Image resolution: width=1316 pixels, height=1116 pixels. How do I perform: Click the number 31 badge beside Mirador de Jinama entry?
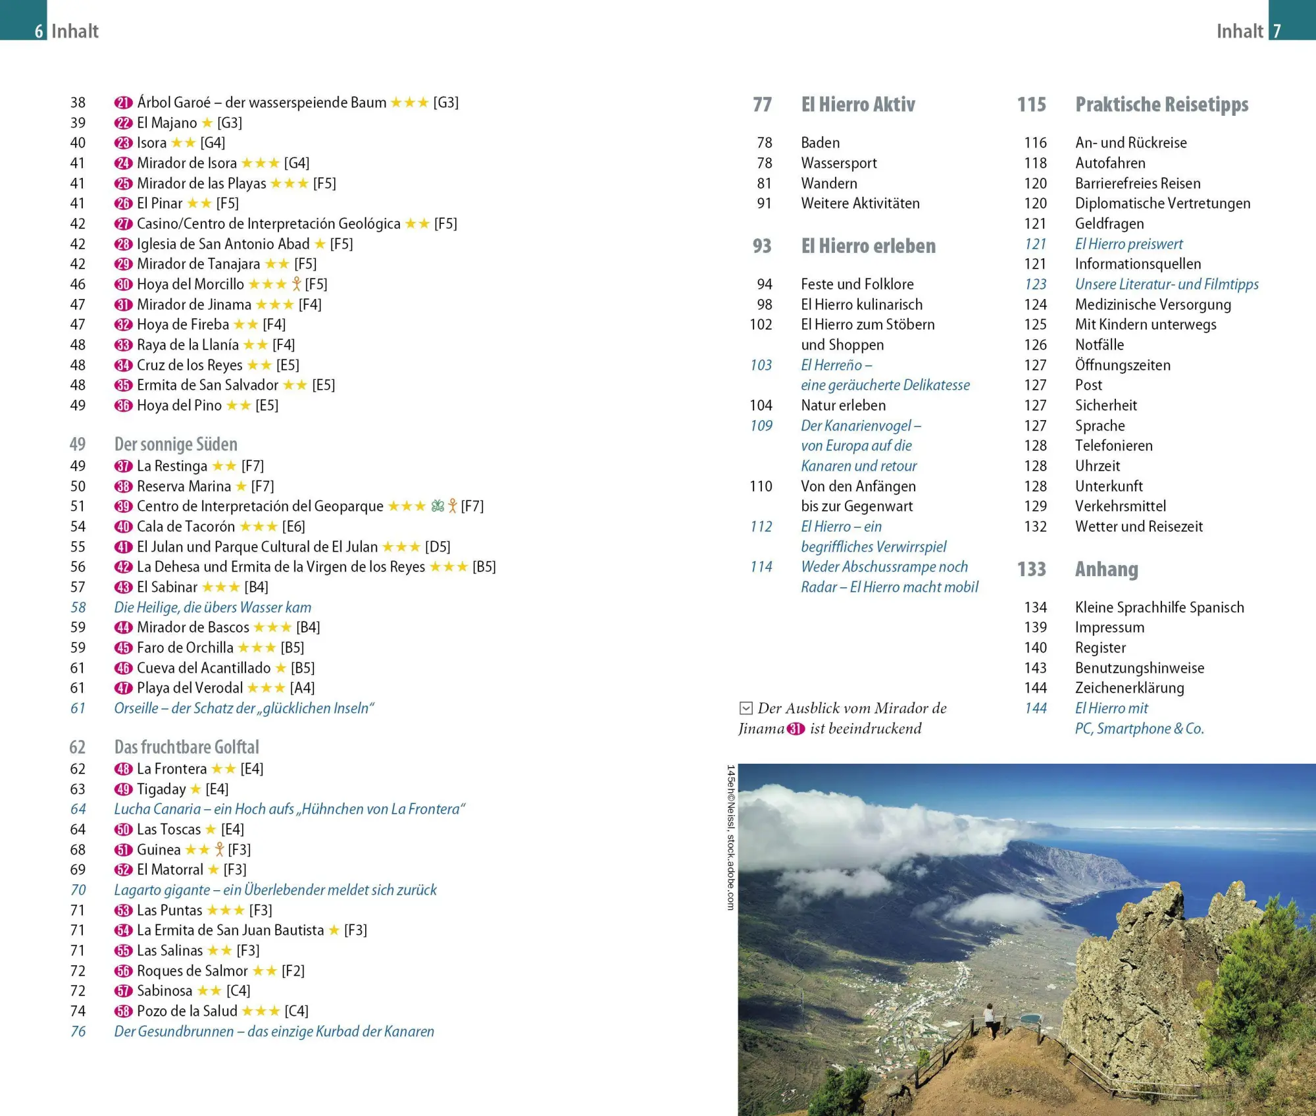[124, 305]
